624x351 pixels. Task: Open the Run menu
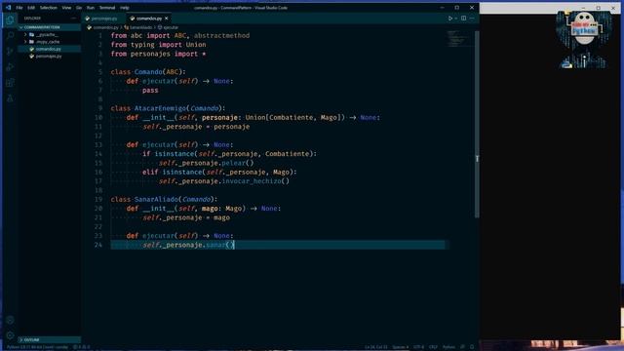[91, 8]
